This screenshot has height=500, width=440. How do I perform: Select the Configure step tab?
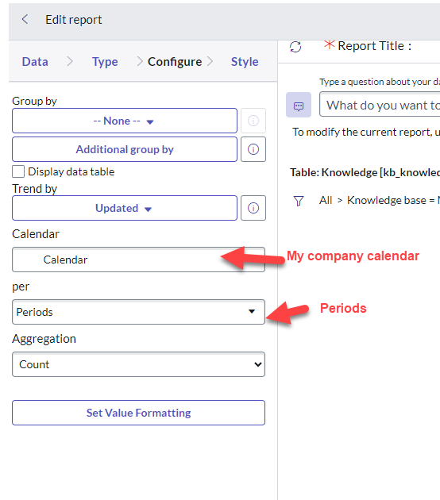[175, 62]
